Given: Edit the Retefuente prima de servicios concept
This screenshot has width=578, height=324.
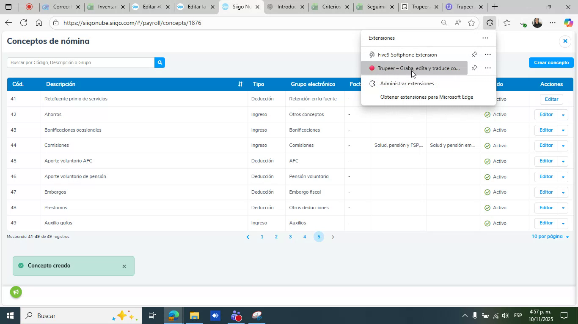Looking at the screenshot, I should tap(551, 99).
